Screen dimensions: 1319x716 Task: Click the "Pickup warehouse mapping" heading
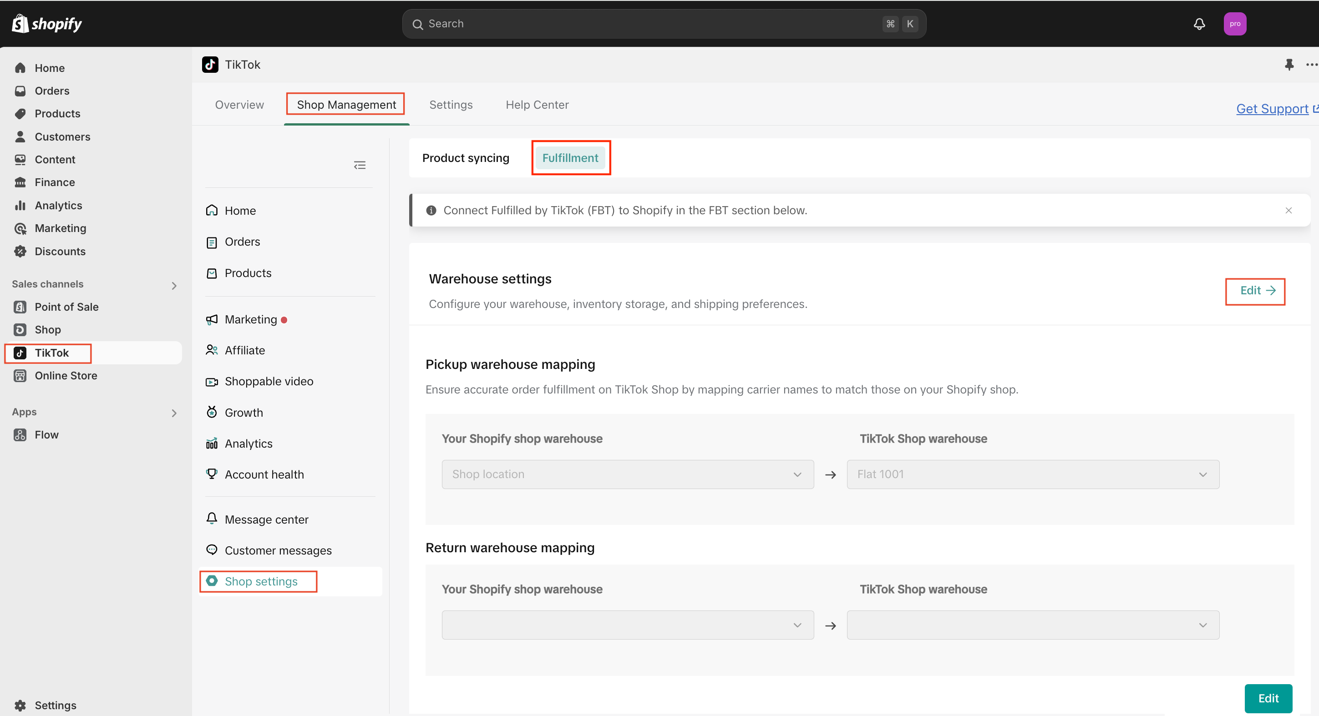(x=510, y=364)
